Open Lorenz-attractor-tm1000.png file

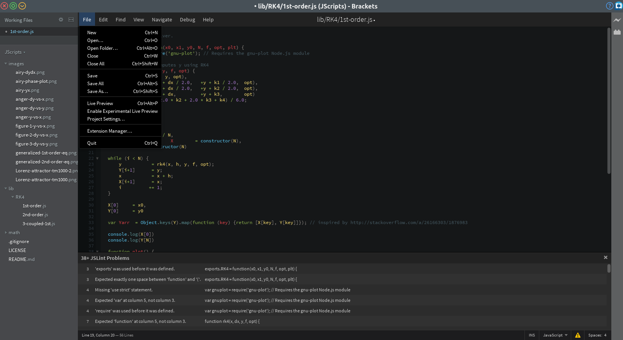coord(46,180)
